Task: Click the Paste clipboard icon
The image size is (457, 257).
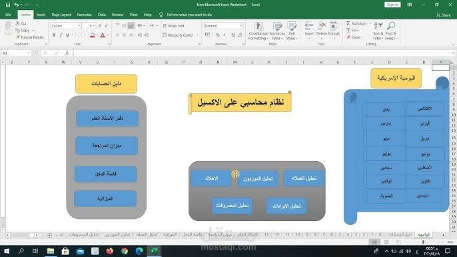Action: 8,27
